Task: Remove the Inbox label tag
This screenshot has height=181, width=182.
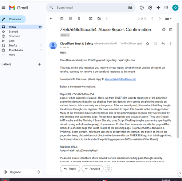Action: point(68,35)
